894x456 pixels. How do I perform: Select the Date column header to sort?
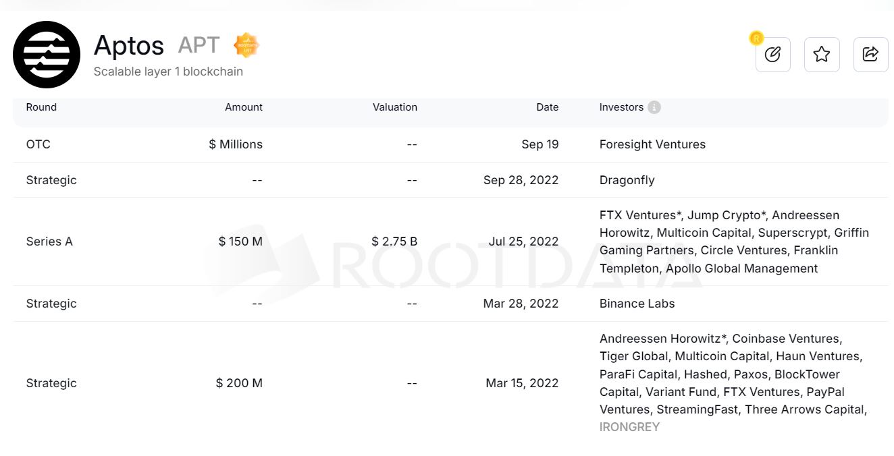[x=547, y=107]
